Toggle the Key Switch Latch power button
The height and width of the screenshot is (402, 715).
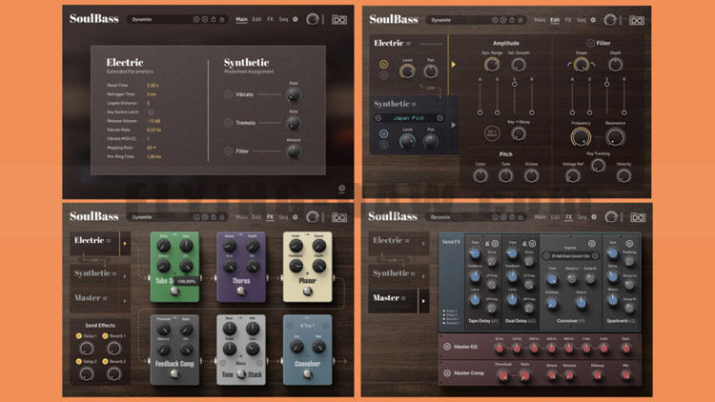(x=151, y=111)
